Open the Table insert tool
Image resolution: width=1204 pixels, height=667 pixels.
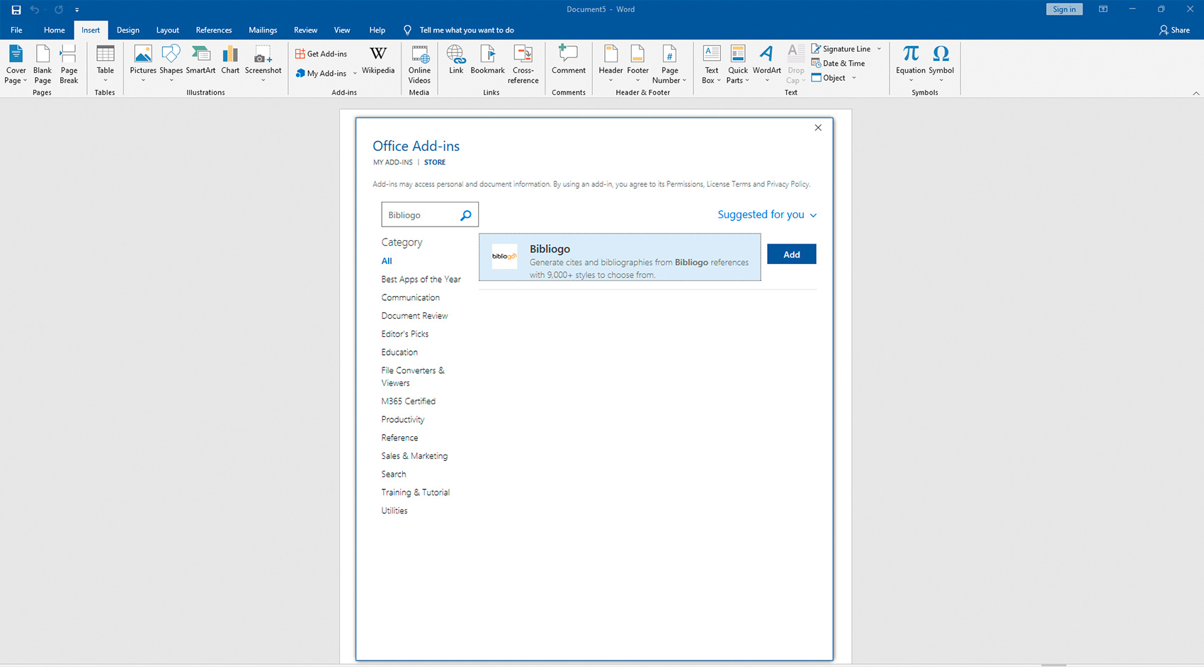click(106, 64)
